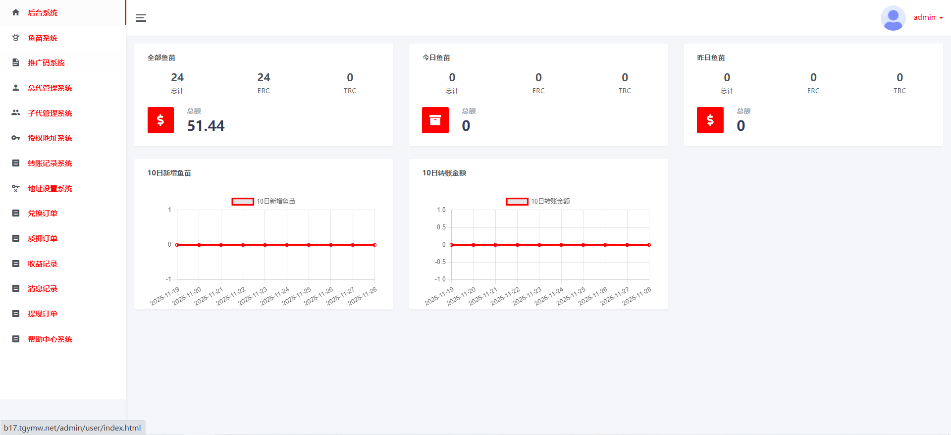The image size is (951, 435).
Task: Select 质押订单 from the sidebar menu
Action: tap(43, 238)
